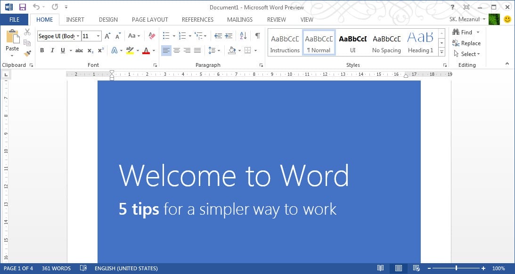515x274 pixels.
Task: Open Read Mode view from status bar
Action: click(380, 268)
